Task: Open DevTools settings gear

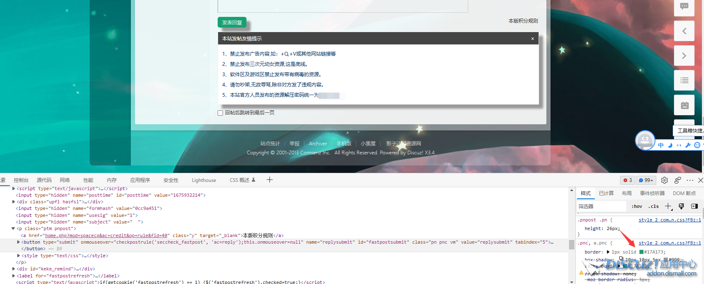Action: [x=665, y=180]
